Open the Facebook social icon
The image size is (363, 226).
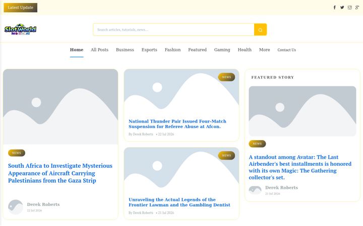335,8
